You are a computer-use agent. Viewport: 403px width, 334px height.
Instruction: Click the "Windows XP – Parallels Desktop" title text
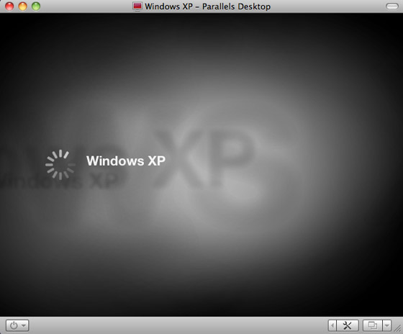207,6
